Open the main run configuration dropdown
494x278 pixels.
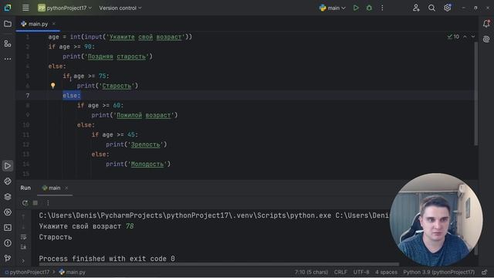[332, 8]
